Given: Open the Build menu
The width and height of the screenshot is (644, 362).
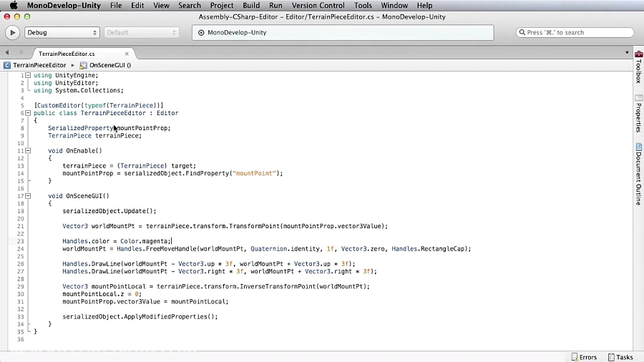Looking at the screenshot, I should tap(251, 5).
